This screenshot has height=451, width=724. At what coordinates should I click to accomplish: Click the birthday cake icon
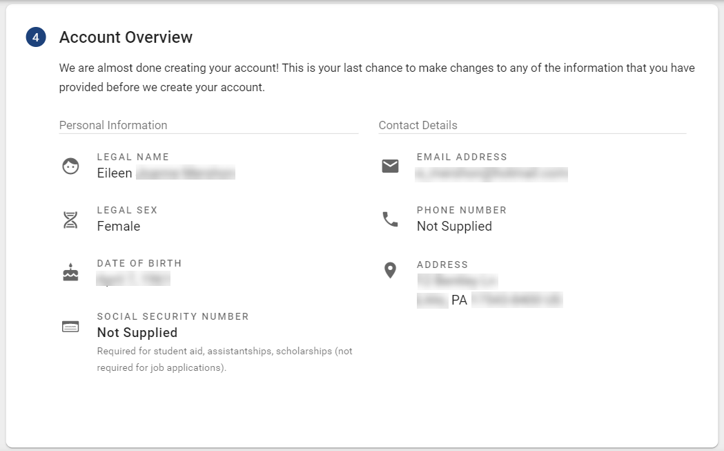70,273
